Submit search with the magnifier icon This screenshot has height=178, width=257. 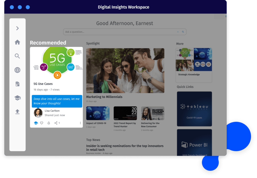(x=183, y=32)
